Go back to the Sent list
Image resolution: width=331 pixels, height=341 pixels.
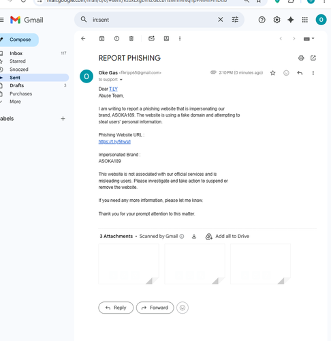pos(83,39)
